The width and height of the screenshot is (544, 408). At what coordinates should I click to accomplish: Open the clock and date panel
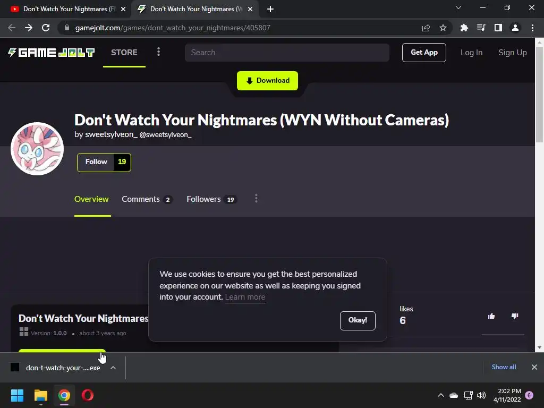coord(507,395)
